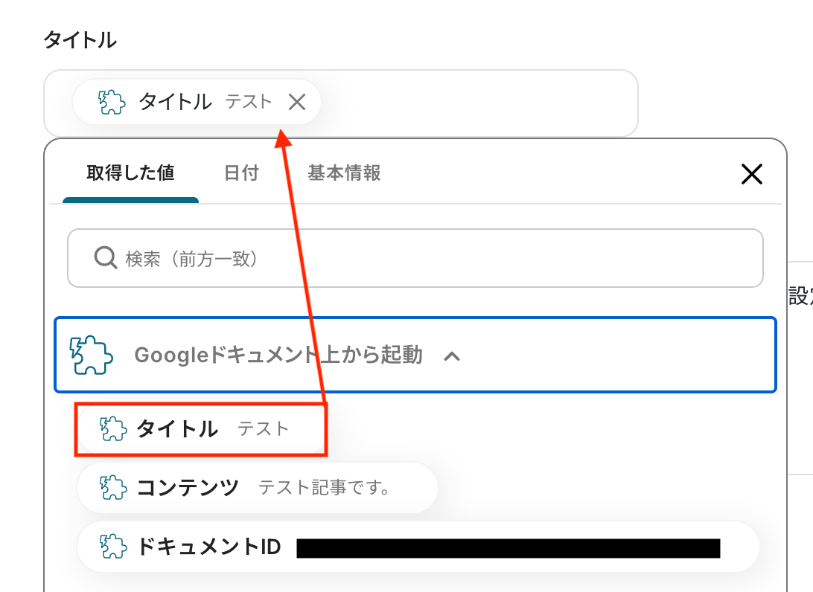This screenshot has width=813, height=592.
Task: Click the puzzle icon beside ドキュメントID
Action: click(113, 547)
